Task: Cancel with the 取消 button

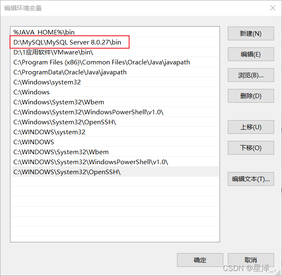Action: click(x=251, y=260)
